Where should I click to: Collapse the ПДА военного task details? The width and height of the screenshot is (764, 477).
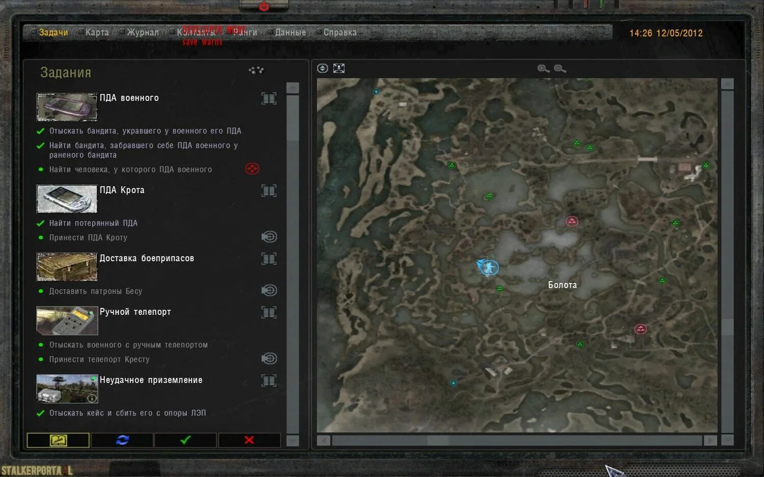point(269,98)
